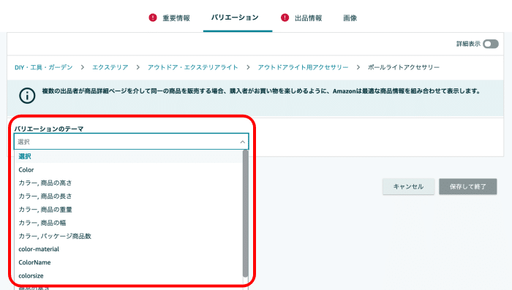The image size is (512, 290).
Task: Go to the 画像 tab
Action: [350, 18]
